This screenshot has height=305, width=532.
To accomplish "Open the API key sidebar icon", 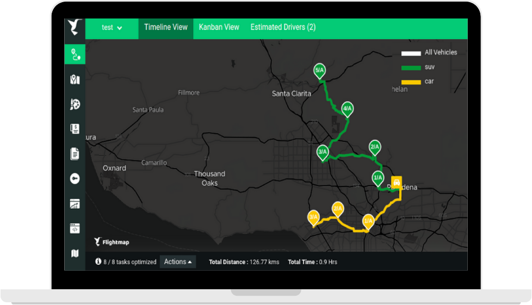I will [x=75, y=178].
